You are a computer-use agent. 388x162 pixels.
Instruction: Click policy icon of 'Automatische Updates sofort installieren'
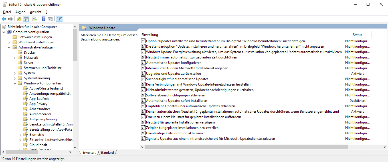pyautogui.click(x=143, y=101)
